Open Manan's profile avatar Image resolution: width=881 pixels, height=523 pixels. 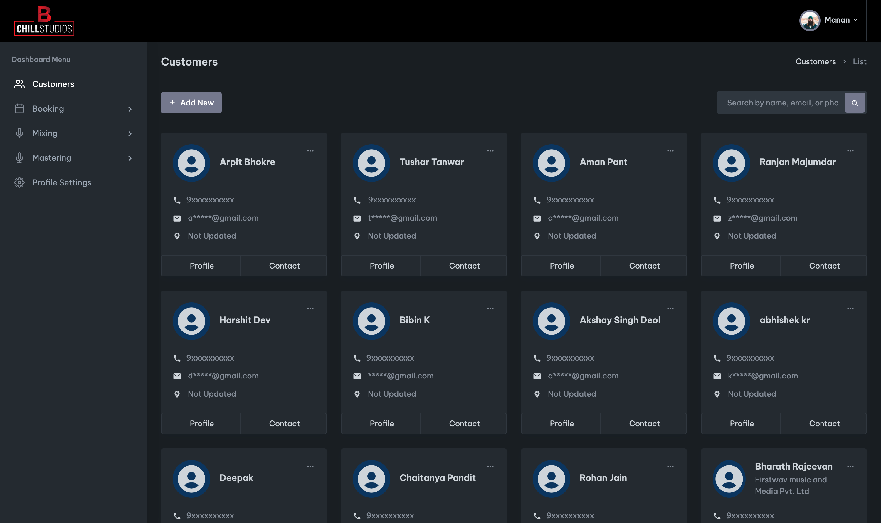tap(809, 21)
